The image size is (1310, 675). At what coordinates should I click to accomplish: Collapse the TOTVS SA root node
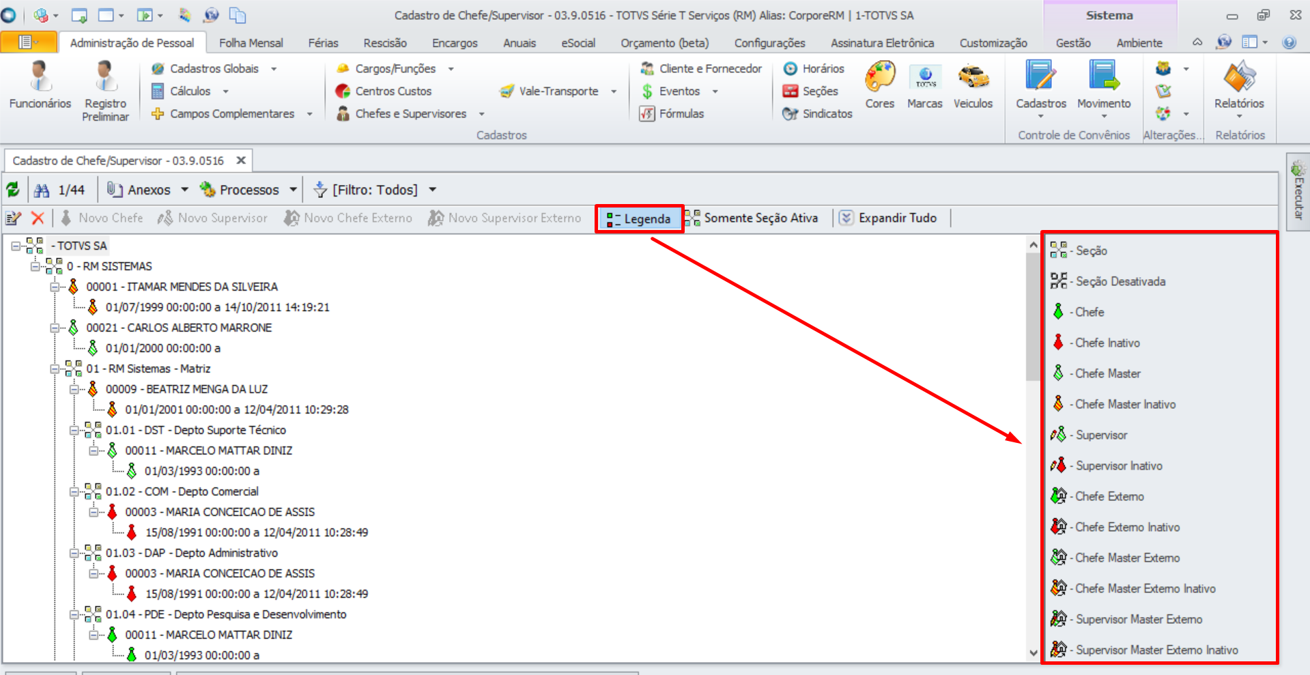click(16, 246)
